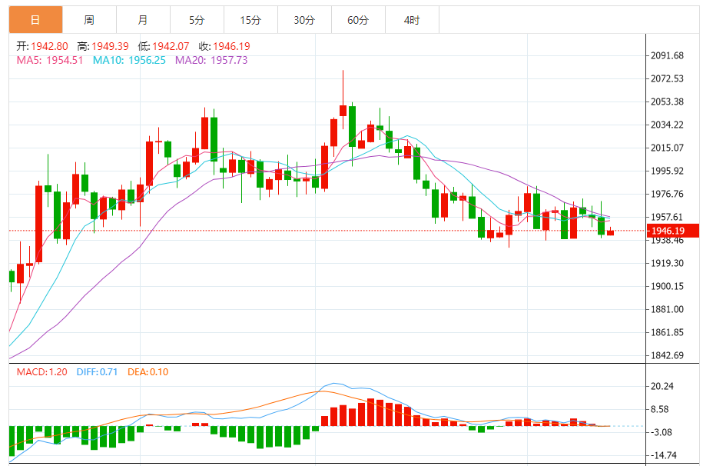
Task: Switch to the 5分 timeframe tab
Action: click(197, 20)
